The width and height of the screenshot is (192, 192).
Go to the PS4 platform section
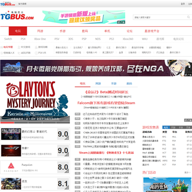(23, 39)
